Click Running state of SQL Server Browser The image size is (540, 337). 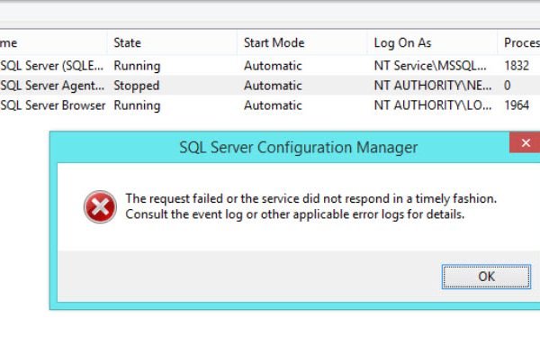pos(137,105)
